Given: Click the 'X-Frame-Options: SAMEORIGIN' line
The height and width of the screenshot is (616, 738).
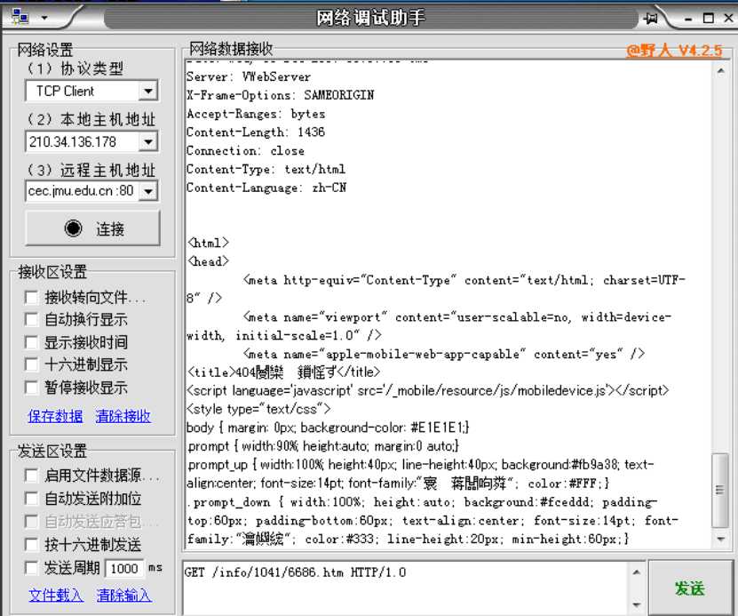Looking at the screenshot, I should tap(281, 95).
